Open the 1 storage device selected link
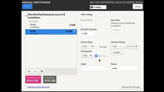The image size is (164, 92). click(38, 87)
